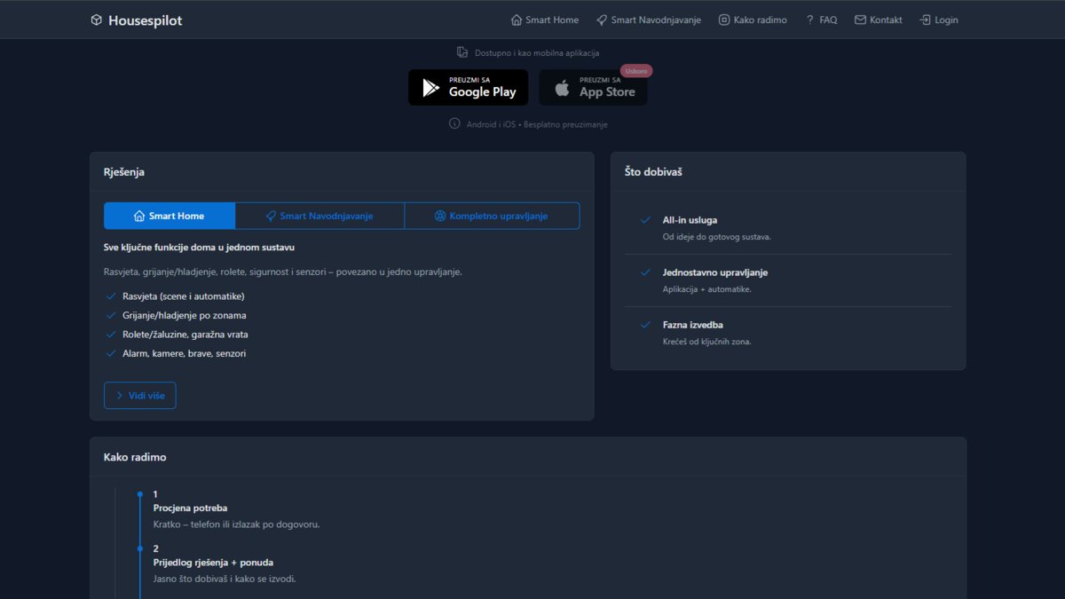1065x599 pixels.
Task: Click the timeline dot for step 1
Action: 140,494
